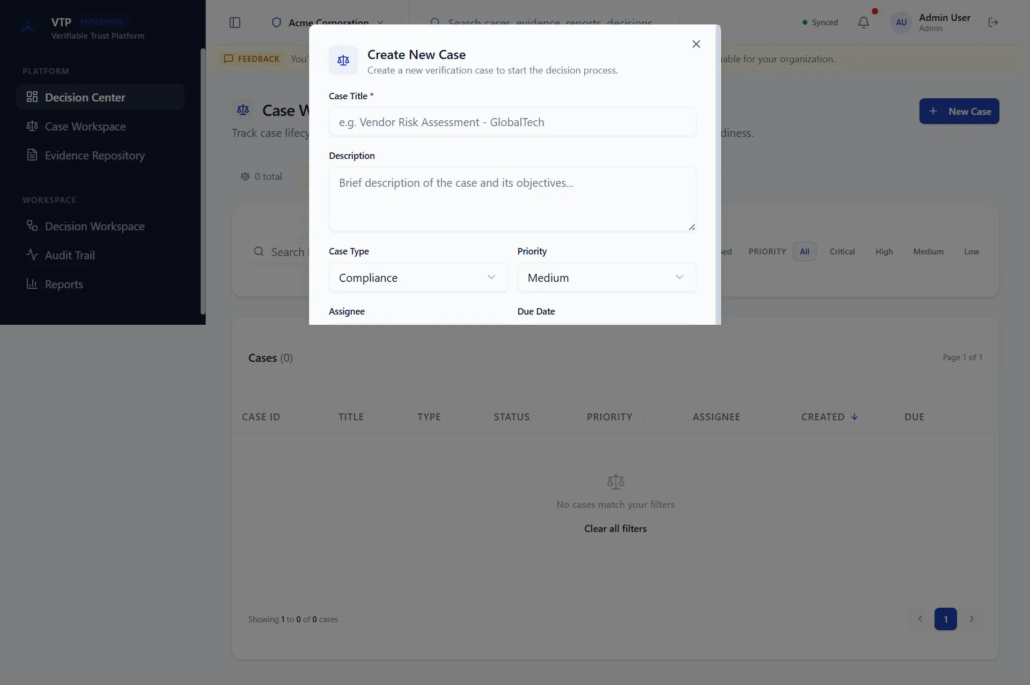Click the global search magnifier icon
The width and height of the screenshot is (1030, 685).
tap(435, 23)
